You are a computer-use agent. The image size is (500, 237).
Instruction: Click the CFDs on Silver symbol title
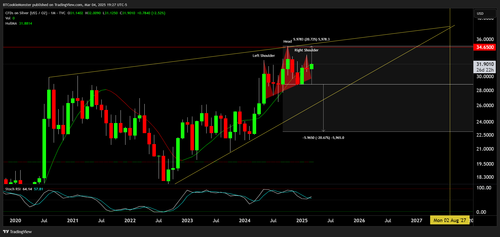pyautogui.click(x=26, y=13)
